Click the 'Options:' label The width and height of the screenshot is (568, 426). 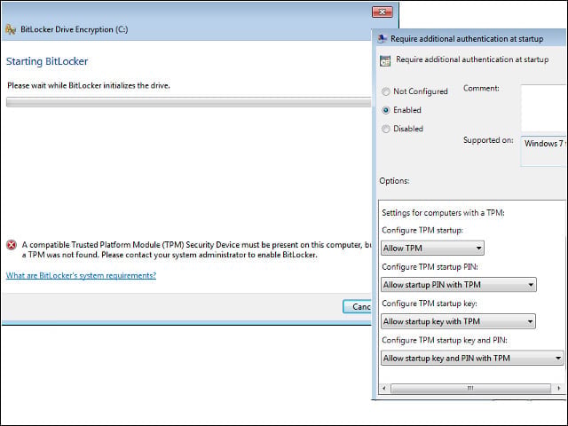click(394, 181)
